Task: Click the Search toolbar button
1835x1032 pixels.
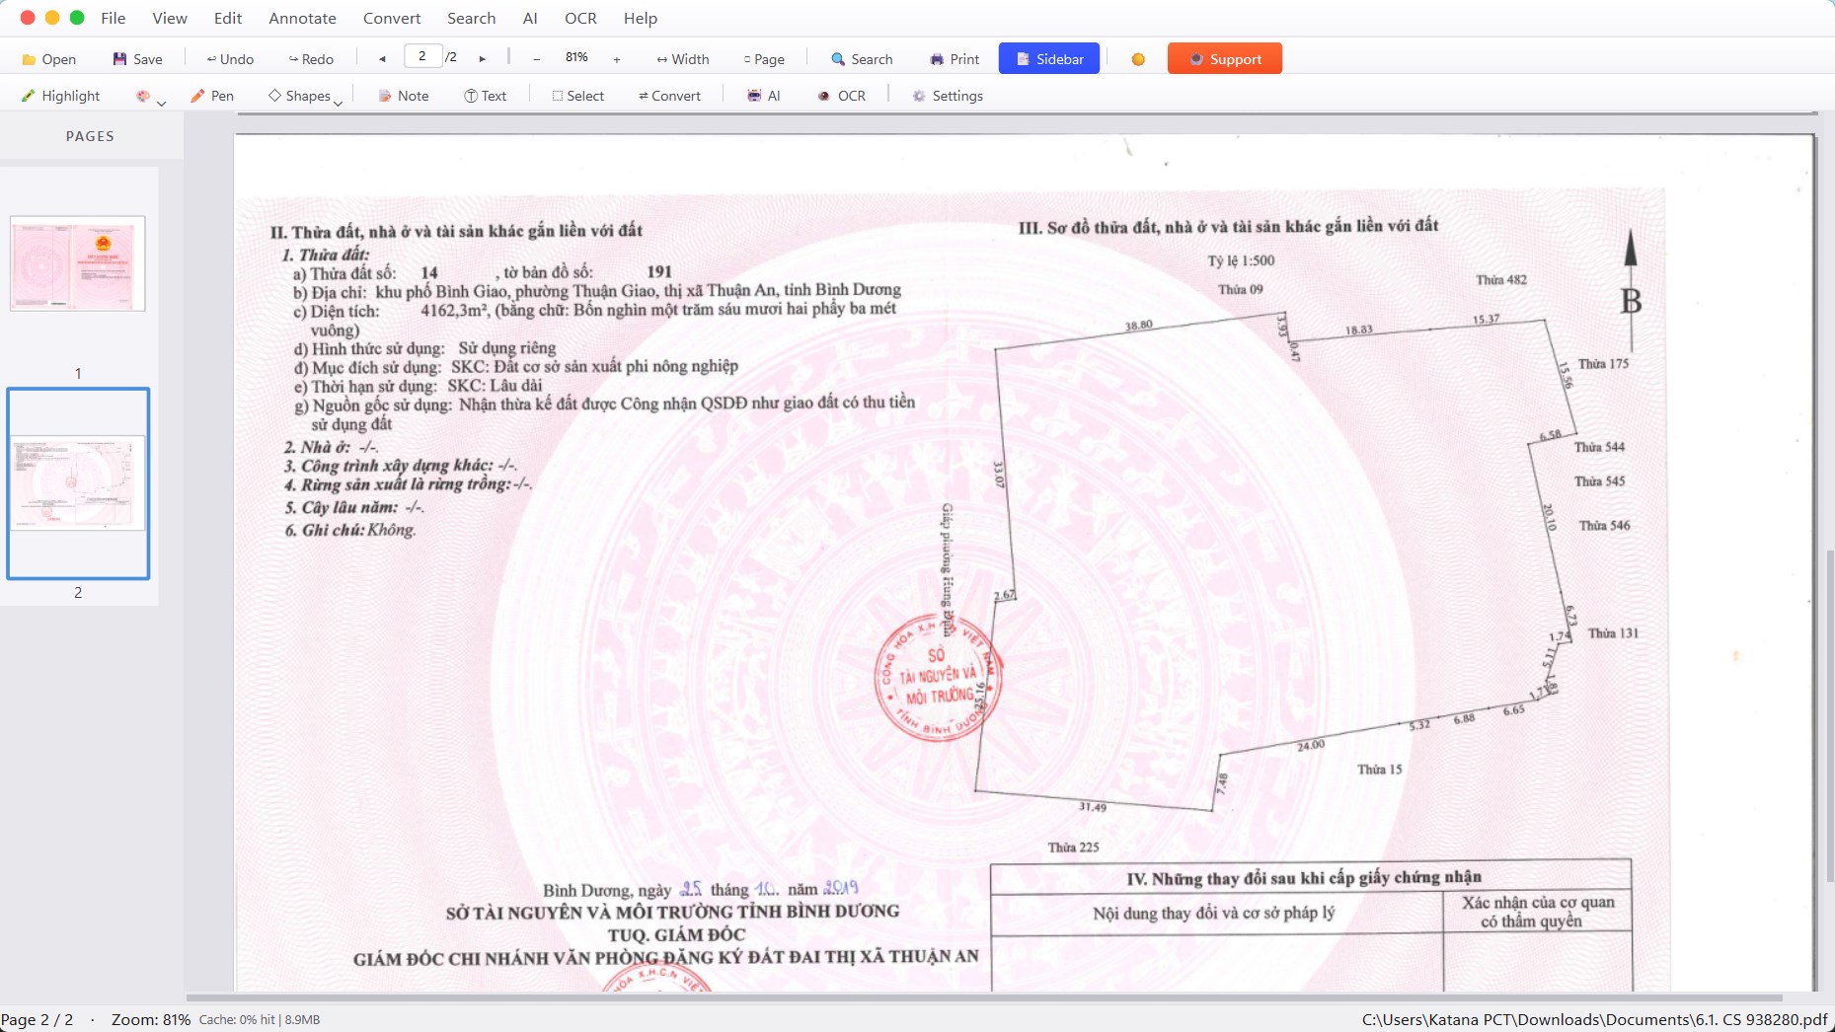Action: pos(862,59)
